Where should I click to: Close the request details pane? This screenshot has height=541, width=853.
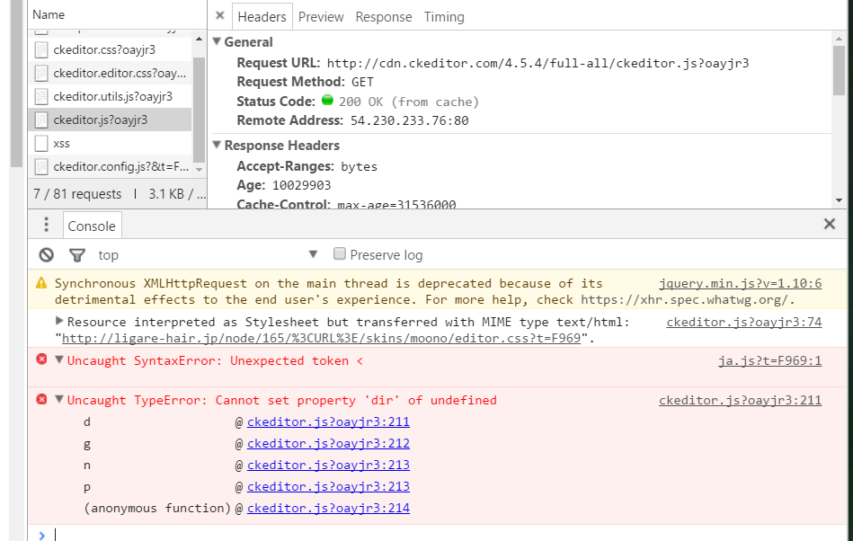[x=219, y=15]
